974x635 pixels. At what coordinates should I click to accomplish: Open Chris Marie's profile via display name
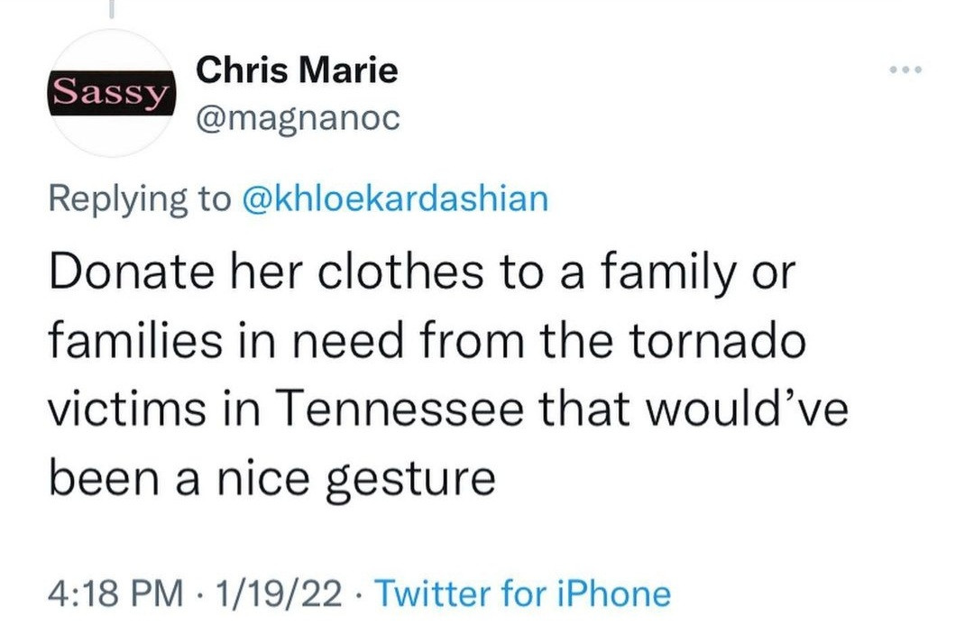click(x=297, y=69)
